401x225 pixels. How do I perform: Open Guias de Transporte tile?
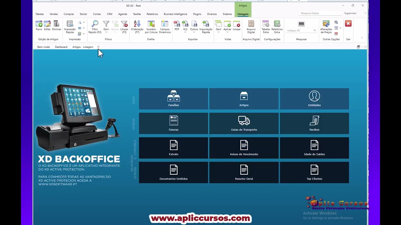[x=244, y=123]
